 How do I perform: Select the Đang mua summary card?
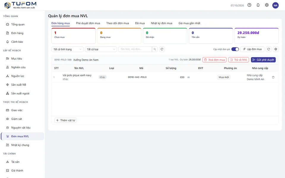click(x=119, y=36)
